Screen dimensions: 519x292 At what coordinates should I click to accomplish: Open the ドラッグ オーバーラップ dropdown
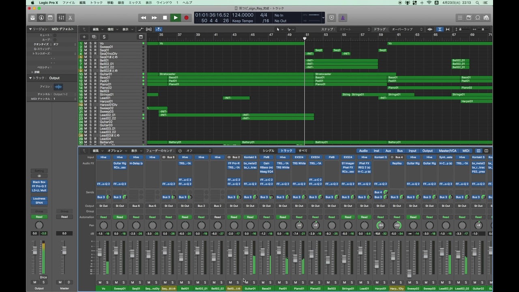point(407,29)
